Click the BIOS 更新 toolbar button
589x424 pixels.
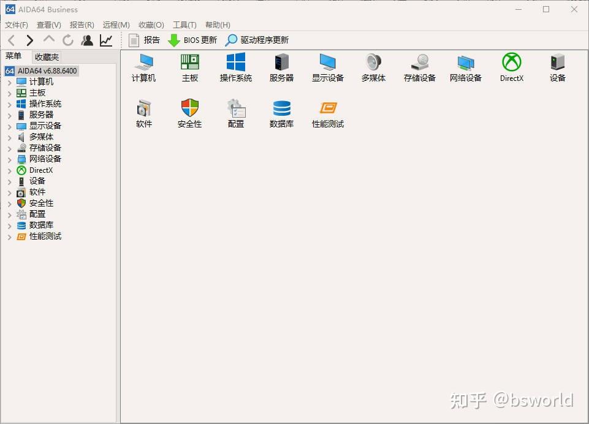coord(192,40)
